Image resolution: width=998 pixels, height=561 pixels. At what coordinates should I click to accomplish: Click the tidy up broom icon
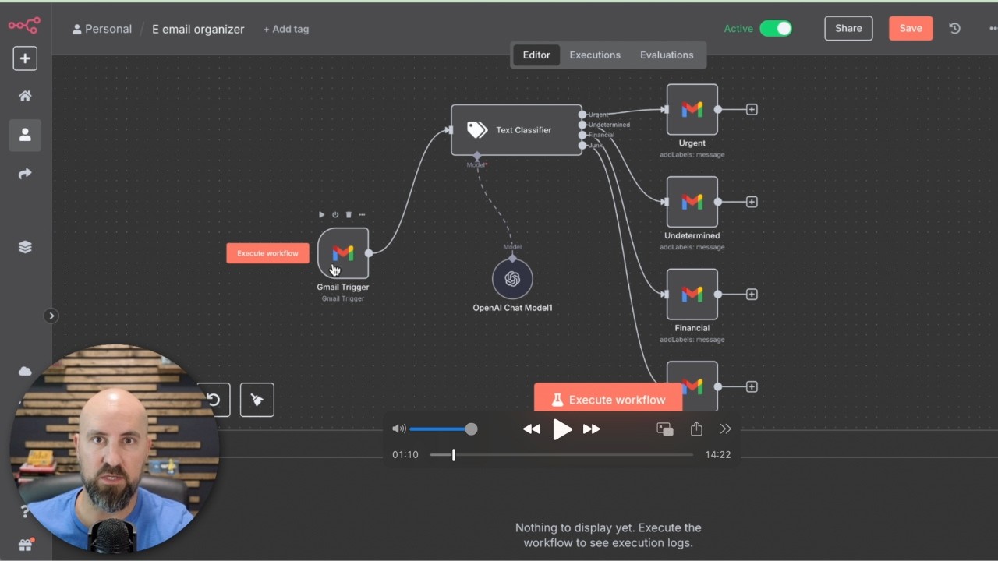pos(257,400)
